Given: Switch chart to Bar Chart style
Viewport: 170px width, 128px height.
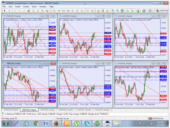Looking at the screenshot, I should 98,11.
